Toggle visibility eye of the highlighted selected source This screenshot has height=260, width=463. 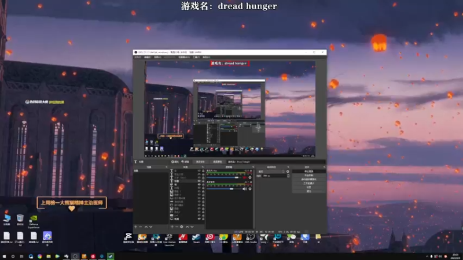pos(199,181)
